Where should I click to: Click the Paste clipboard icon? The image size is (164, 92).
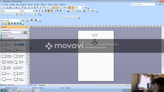(x=35, y=7)
